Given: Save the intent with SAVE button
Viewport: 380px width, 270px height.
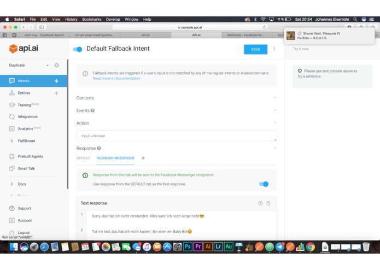Looking at the screenshot, I should (x=255, y=49).
